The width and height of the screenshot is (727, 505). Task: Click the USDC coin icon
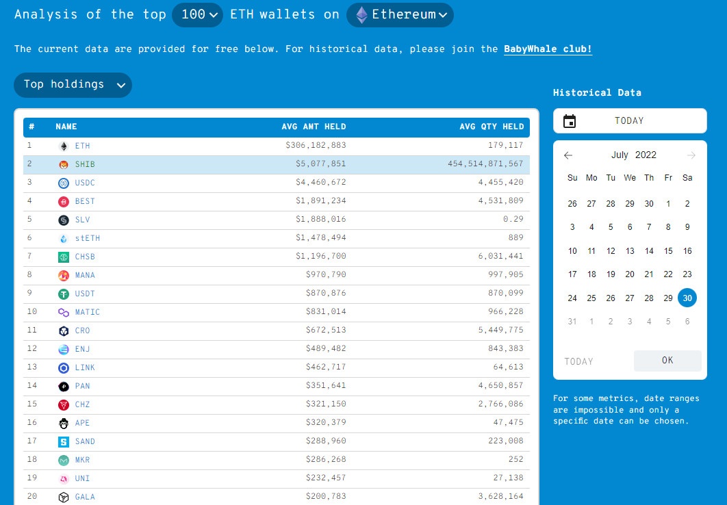pos(64,183)
